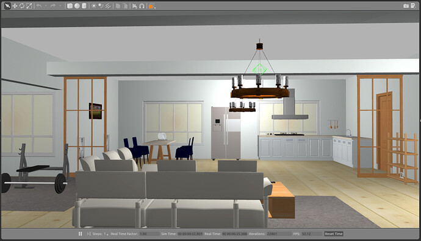Toggle the snap magnet tool
Screen dimensions: 421x241
pyautogui.click(x=142, y=6)
